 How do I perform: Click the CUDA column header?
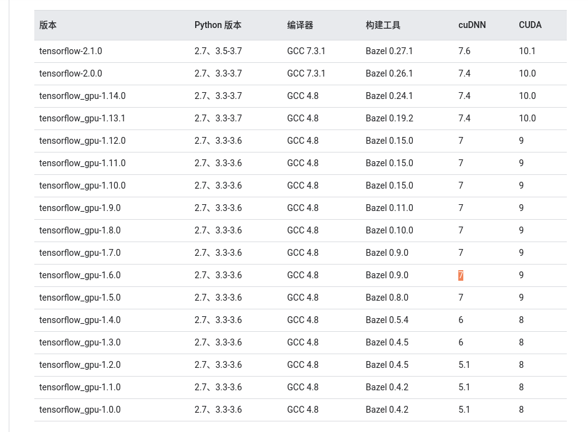(x=530, y=26)
